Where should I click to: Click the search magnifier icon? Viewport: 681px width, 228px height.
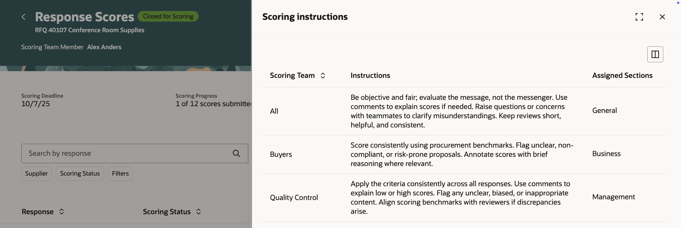(x=236, y=153)
